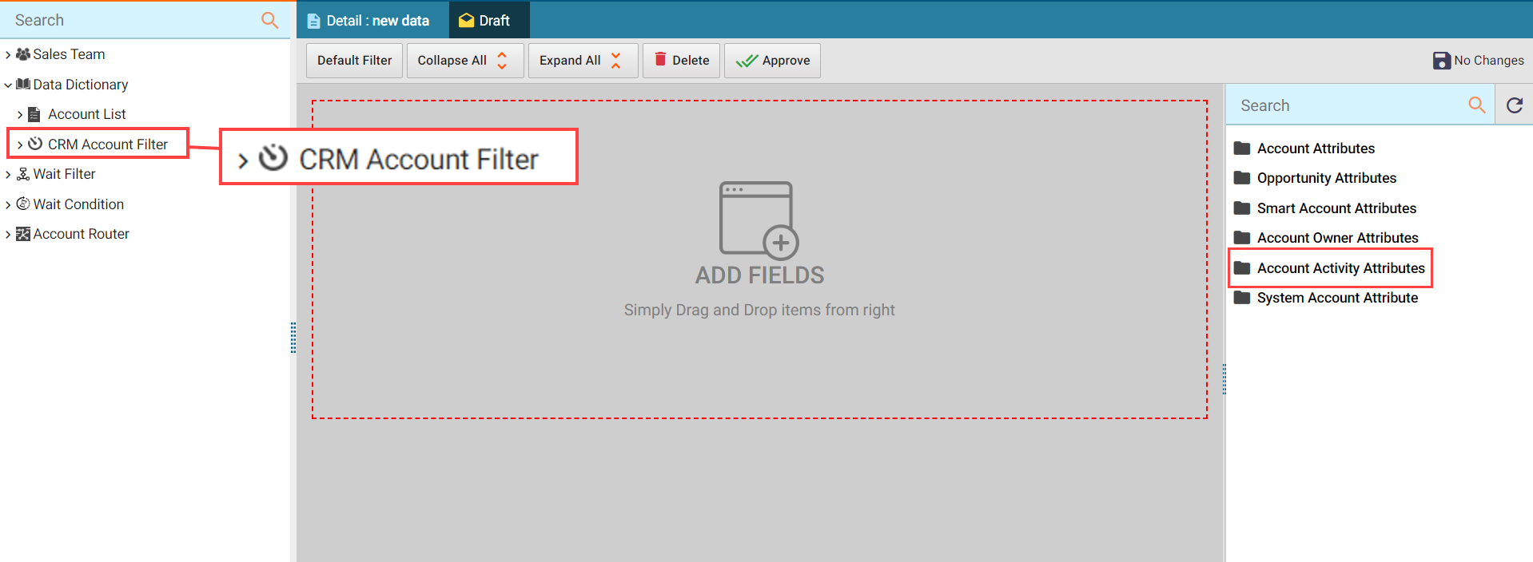Click the Expand All button label
This screenshot has width=1533, height=562.
tap(570, 61)
